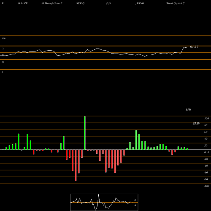Click the 'SI MunafaSutraR' header text

(52, 3)
